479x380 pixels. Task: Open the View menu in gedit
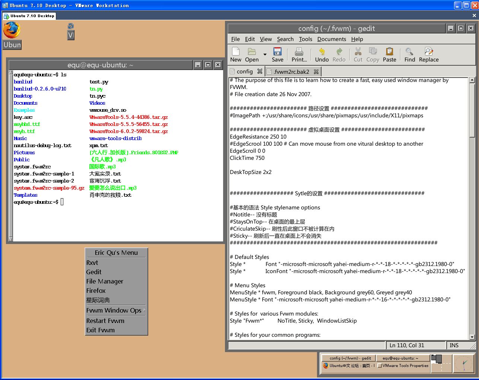pyautogui.click(x=266, y=39)
